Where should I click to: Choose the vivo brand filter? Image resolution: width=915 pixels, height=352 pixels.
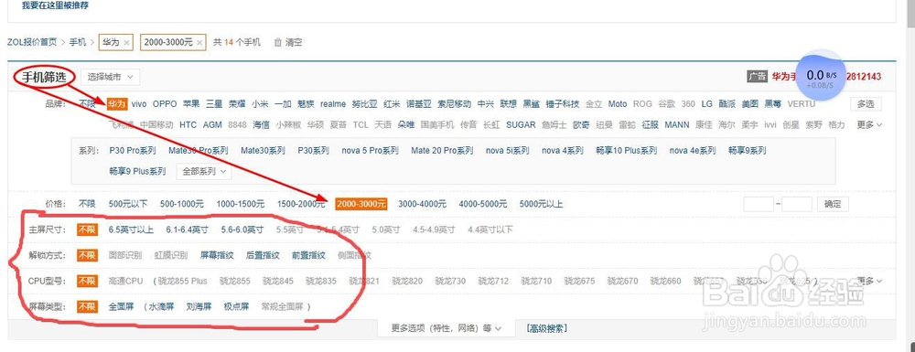pyautogui.click(x=139, y=104)
